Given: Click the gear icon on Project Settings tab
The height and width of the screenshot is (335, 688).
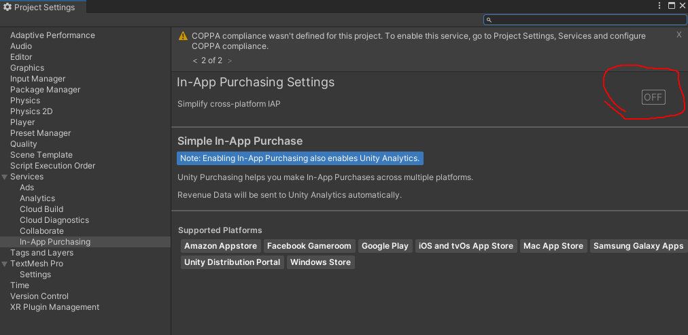Looking at the screenshot, I should [x=7, y=7].
